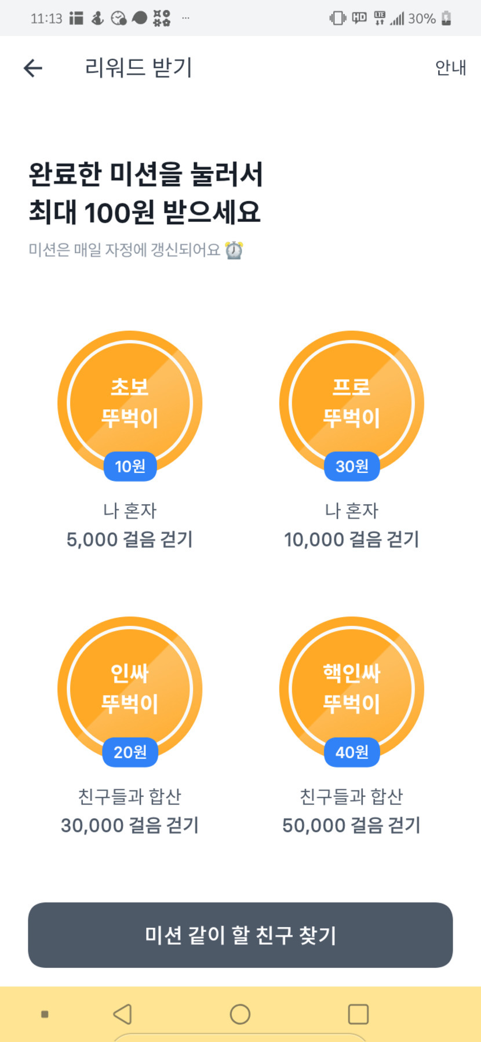Tap the alarm clock emoji icon
481x1042 pixels.
[234, 250]
